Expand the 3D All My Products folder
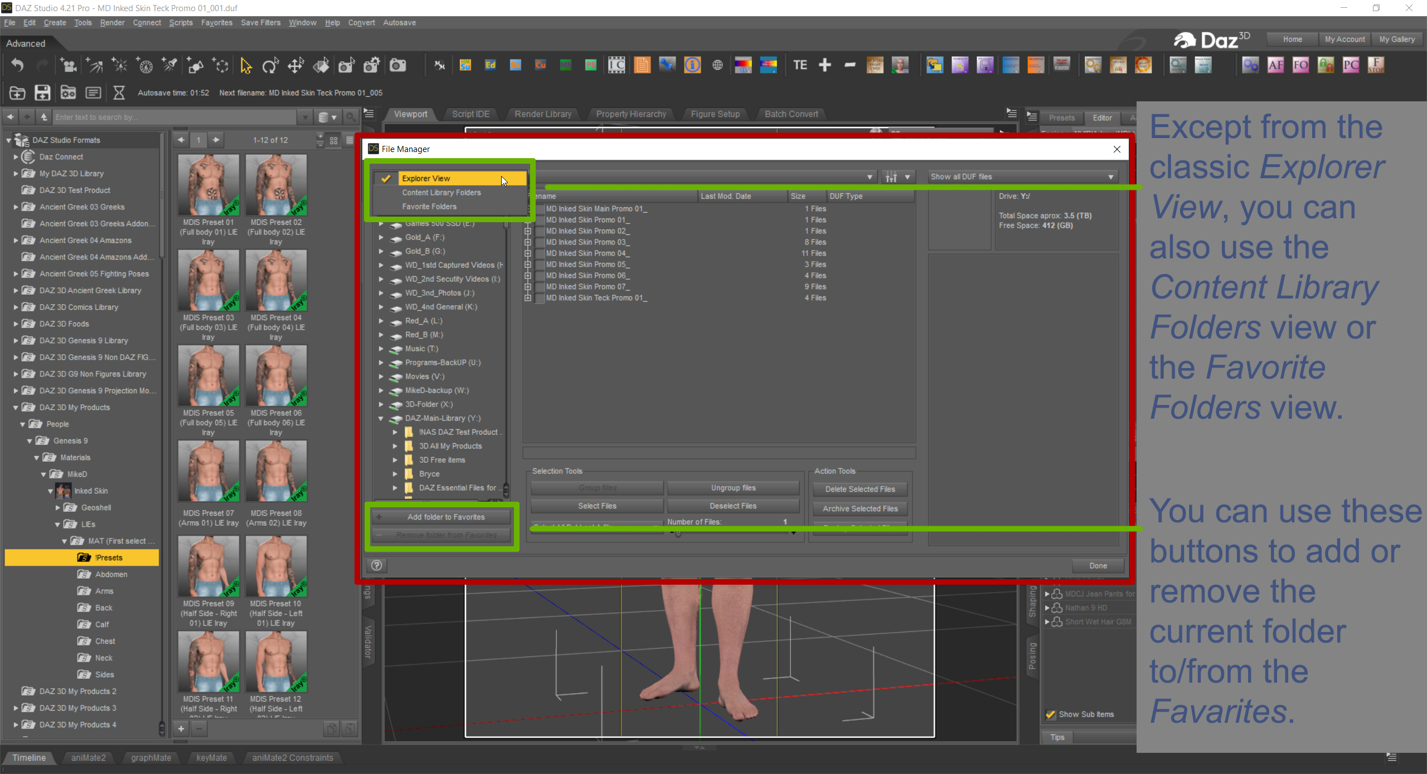 (x=395, y=446)
